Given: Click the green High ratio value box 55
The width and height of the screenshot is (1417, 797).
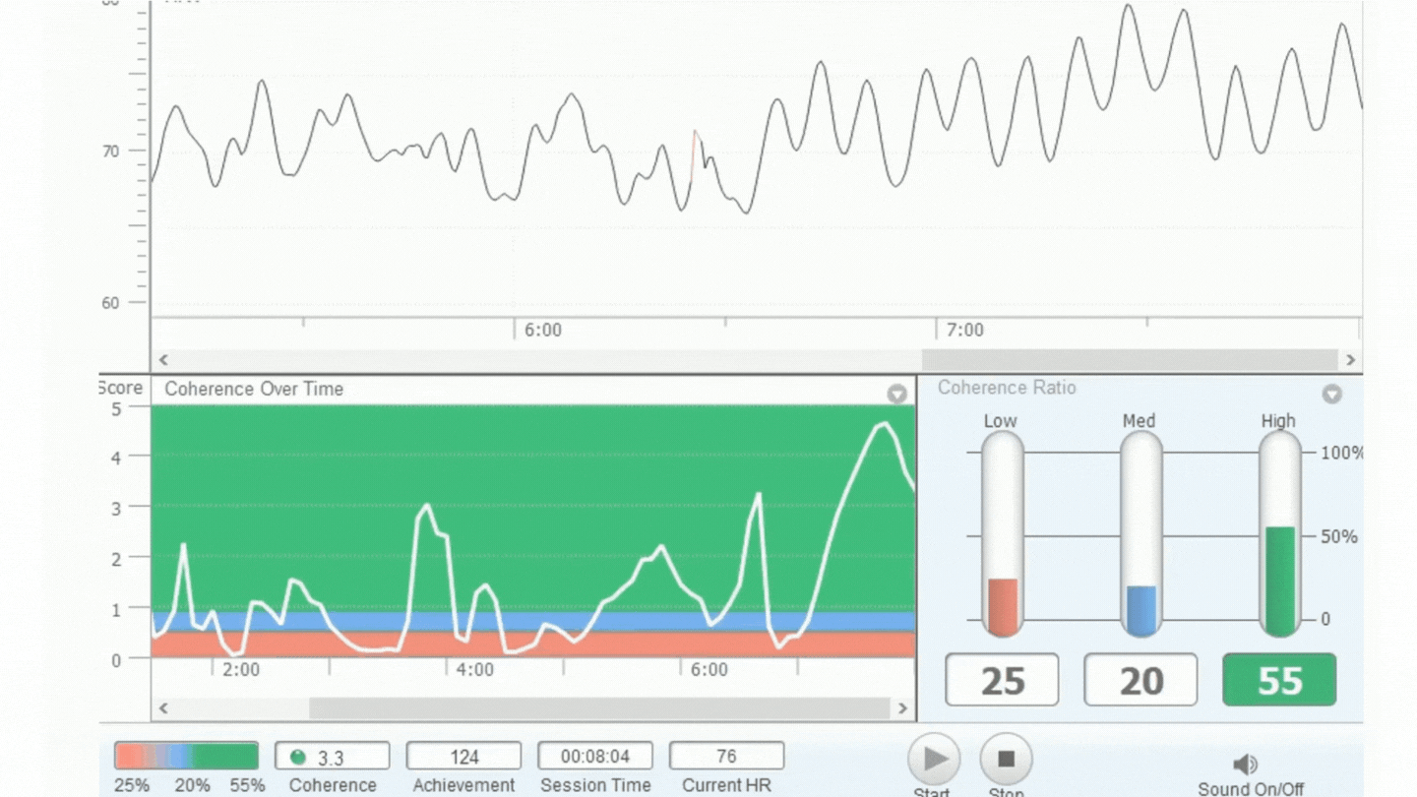Looking at the screenshot, I should click(x=1279, y=680).
